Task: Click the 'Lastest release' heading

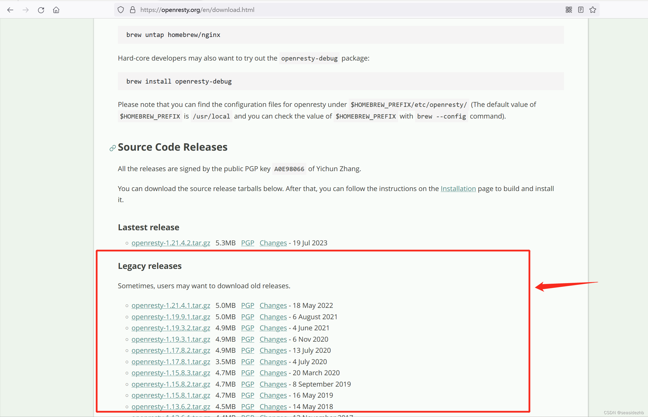Action: tap(149, 227)
